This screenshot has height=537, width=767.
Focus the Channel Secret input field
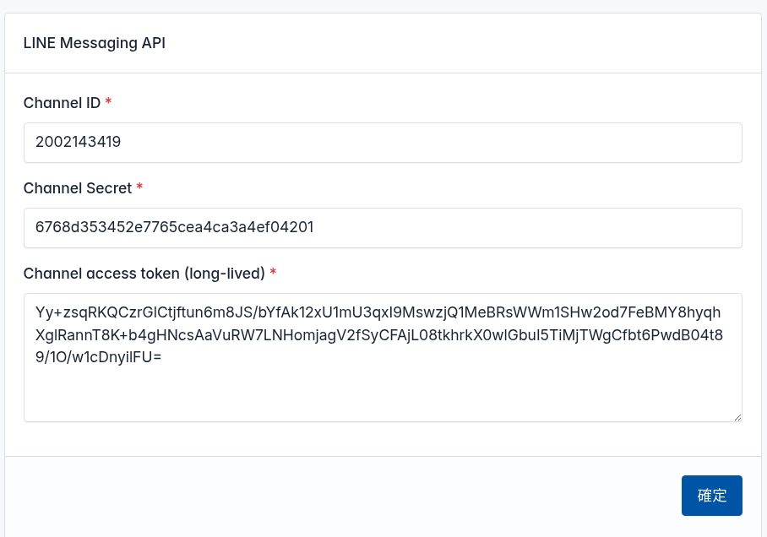tap(383, 228)
